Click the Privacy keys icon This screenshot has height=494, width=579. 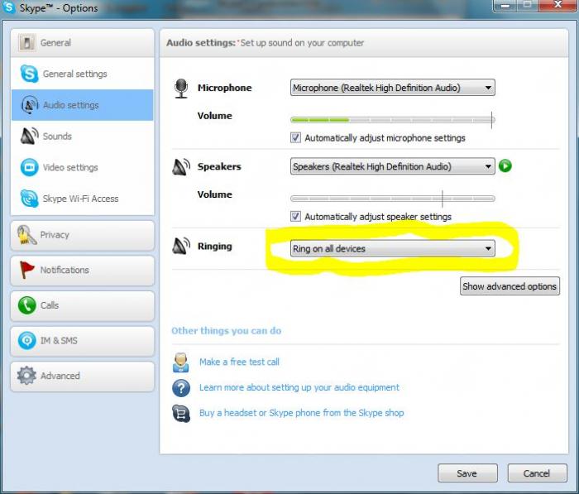point(26,235)
